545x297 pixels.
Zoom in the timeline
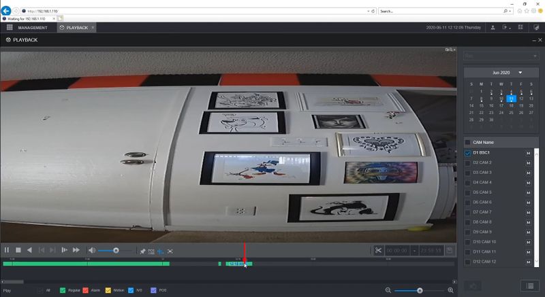(x=450, y=290)
